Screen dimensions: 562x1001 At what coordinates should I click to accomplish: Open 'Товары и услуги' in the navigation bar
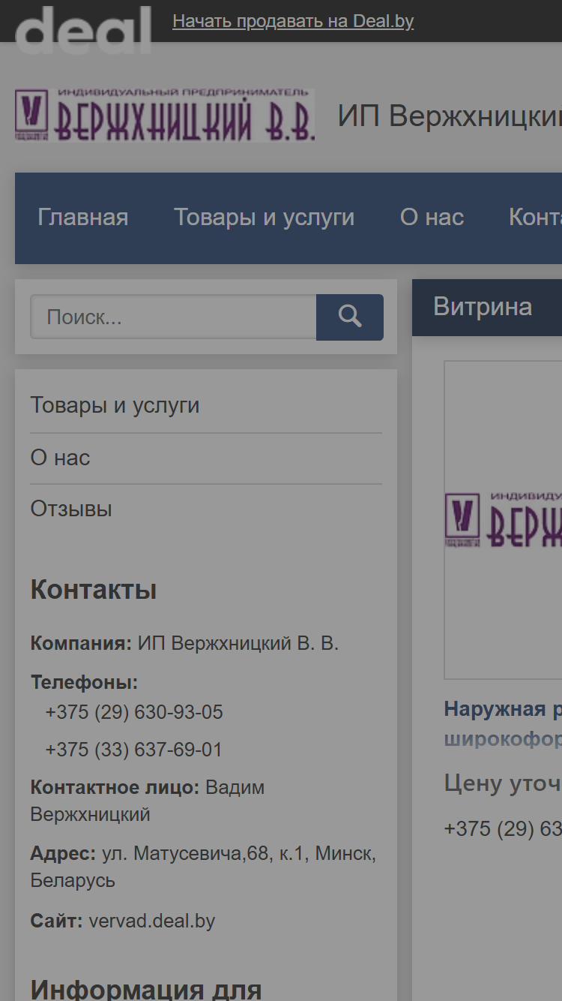pos(265,218)
